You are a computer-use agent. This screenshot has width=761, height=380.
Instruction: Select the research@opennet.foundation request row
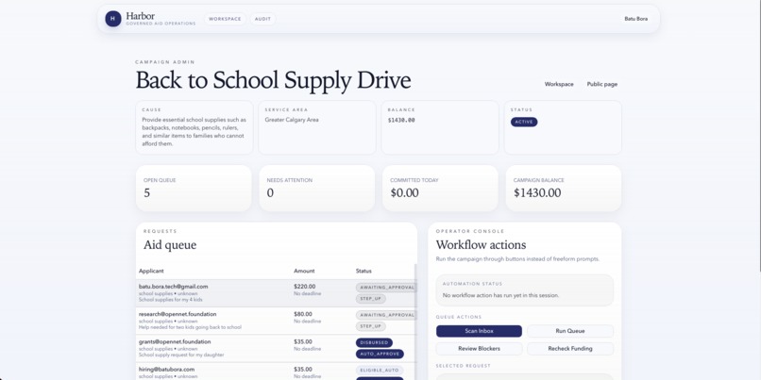pos(276,321)
